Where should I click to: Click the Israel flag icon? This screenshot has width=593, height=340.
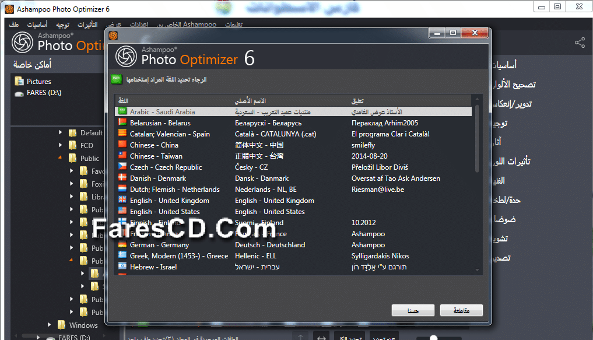click(122, 266)
